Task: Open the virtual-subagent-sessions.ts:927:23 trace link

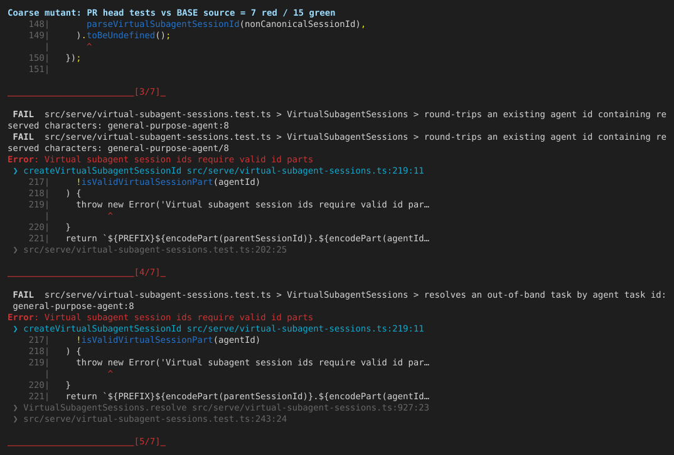Action: 311,408
